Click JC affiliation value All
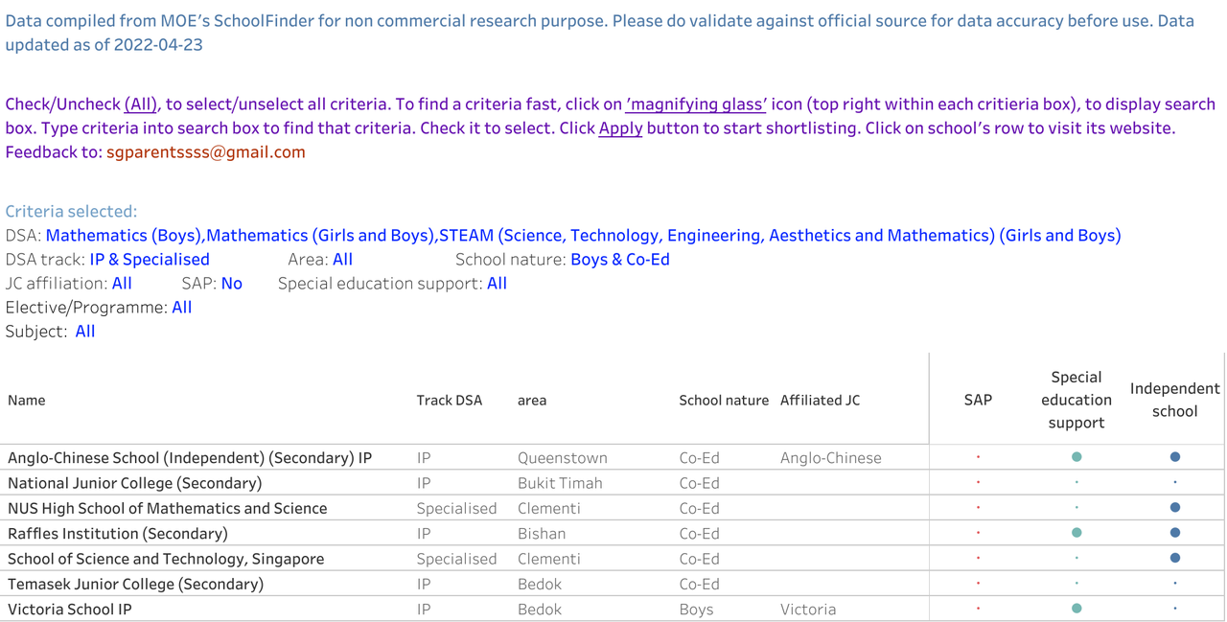Viewport: 1227px width, 622px height. [x=122, y=284]
